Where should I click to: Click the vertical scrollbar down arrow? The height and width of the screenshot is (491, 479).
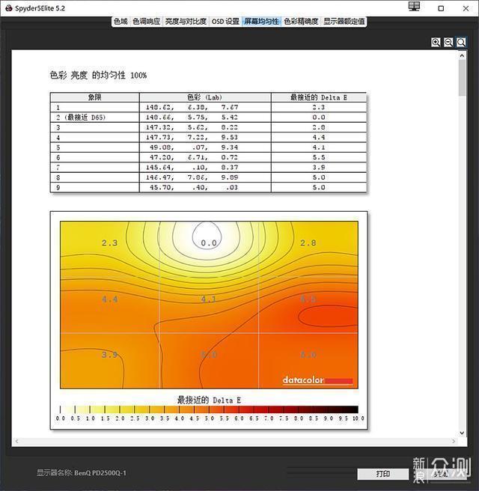(x=462, y=433)
